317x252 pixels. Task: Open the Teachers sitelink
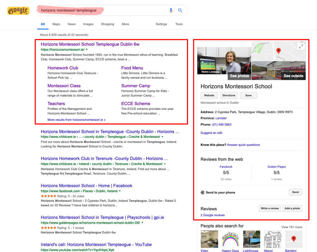point(56,104)
